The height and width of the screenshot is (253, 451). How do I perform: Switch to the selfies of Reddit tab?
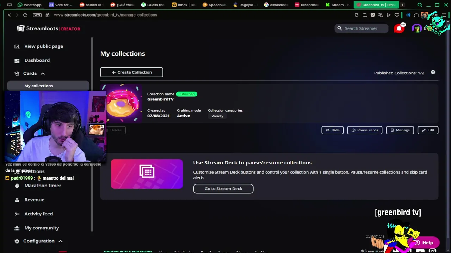click(x=91, y=5)
